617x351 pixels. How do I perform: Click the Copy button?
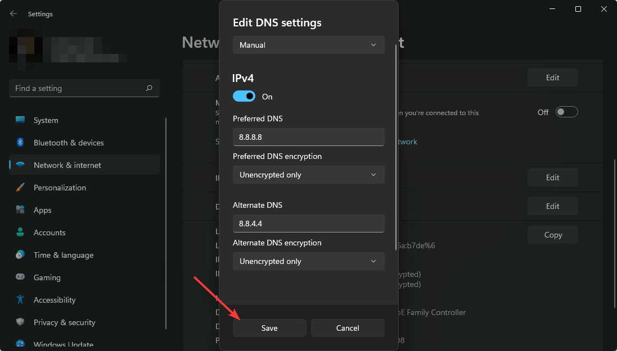click(552, 234)
